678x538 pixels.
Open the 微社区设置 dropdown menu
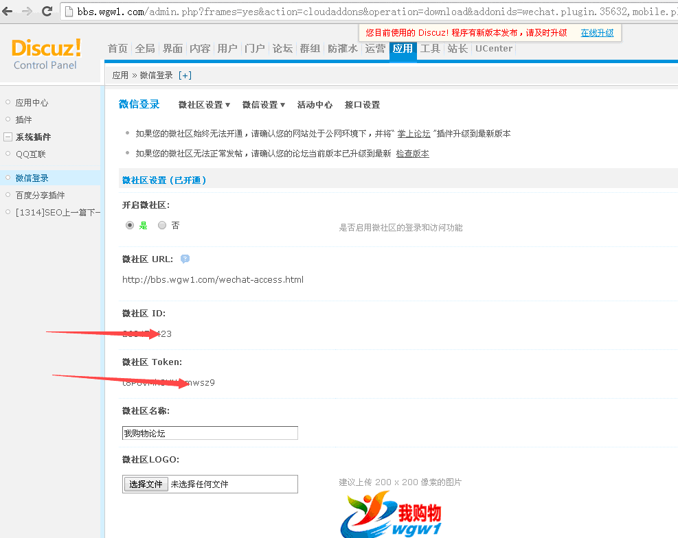(204, 105)
